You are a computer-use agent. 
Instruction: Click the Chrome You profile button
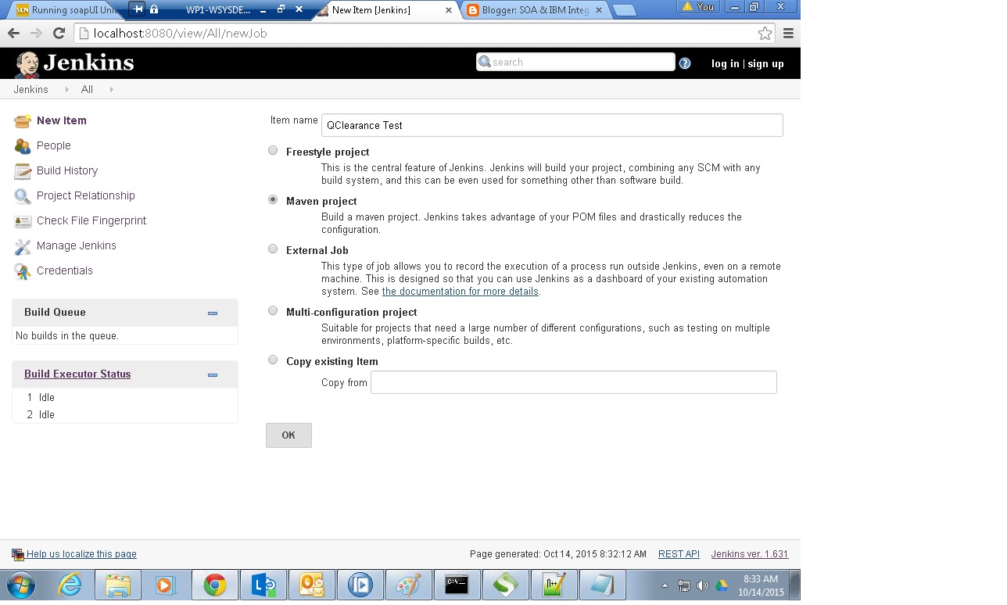[x=698, y=7]
